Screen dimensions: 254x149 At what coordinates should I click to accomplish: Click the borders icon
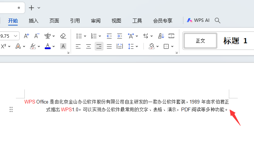(x=166, y=47)
